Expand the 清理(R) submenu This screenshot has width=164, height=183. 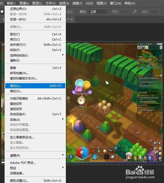35,155
